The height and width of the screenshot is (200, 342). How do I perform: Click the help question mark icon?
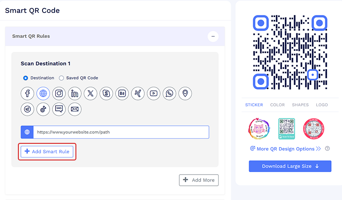click(327, 149)
